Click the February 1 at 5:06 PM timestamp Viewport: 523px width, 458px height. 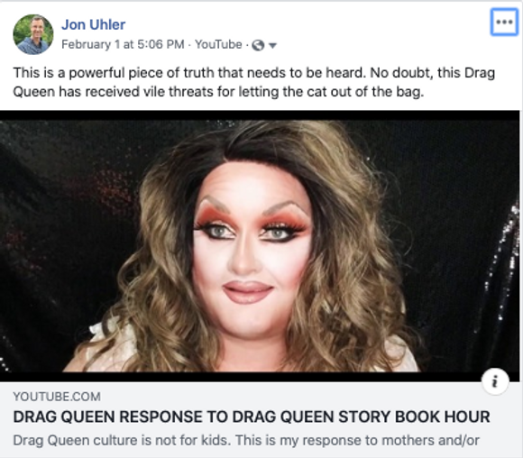coord(123,44)
